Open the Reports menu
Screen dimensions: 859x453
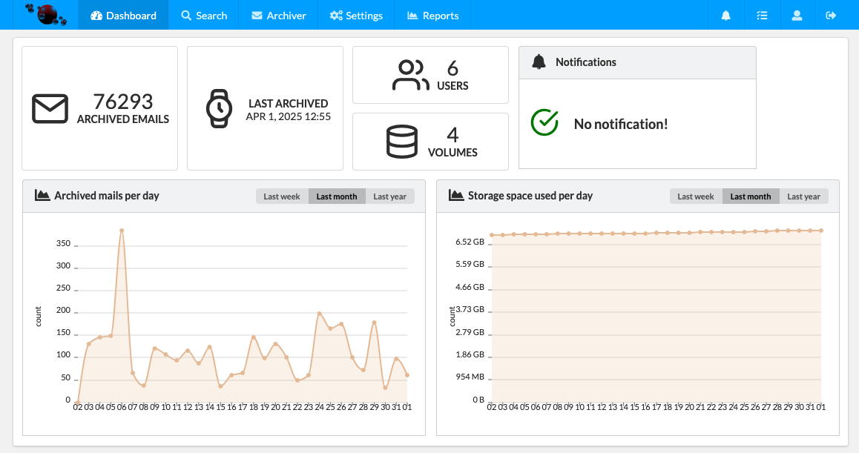[x=433, y=16]
